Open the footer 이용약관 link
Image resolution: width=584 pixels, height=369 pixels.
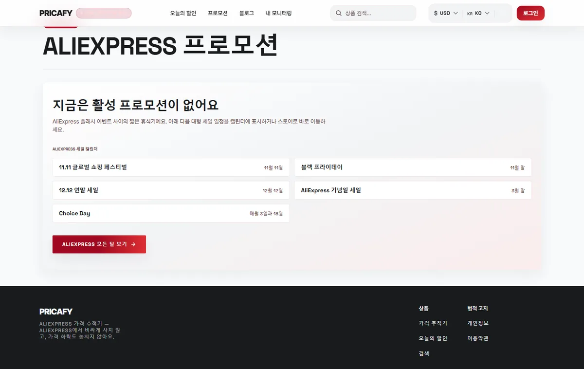coord(478,338)
